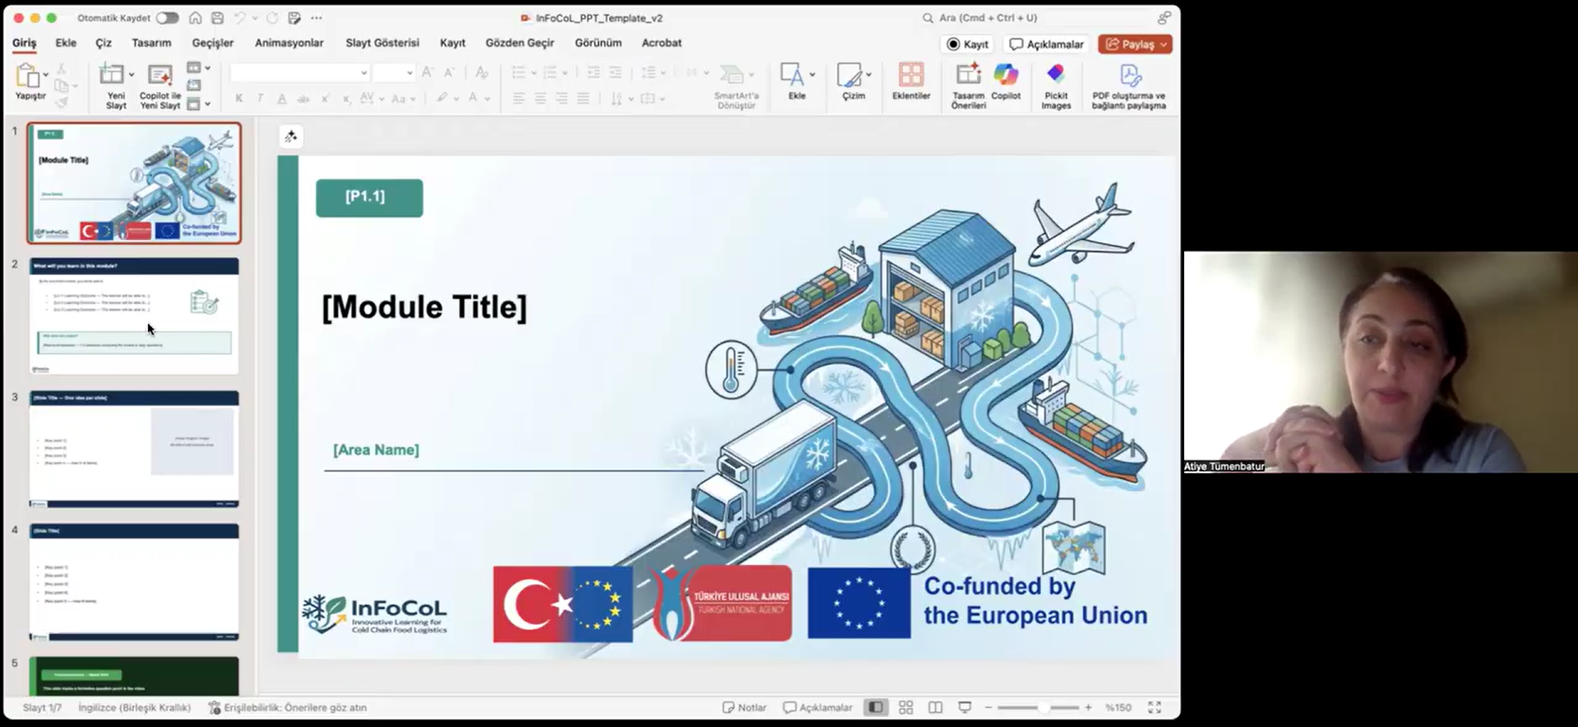Image resolution: width=1578 pixels, height=727 pixels.
Task: Open the Paylaş dropdown chevron
Action: [x=1163, y=44]
